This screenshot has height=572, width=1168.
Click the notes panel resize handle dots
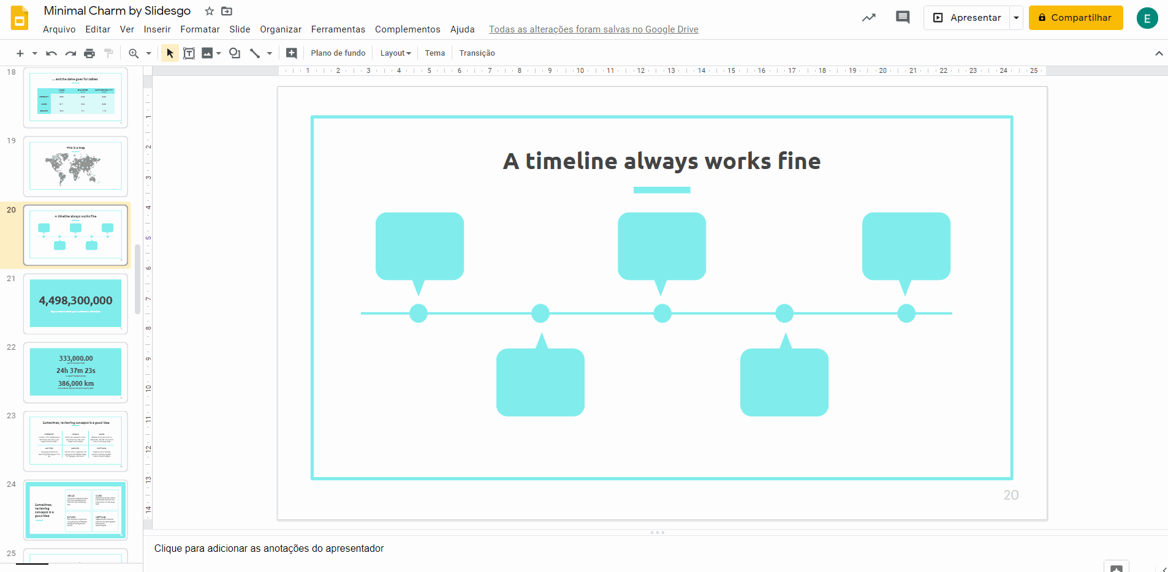(657, 532)
